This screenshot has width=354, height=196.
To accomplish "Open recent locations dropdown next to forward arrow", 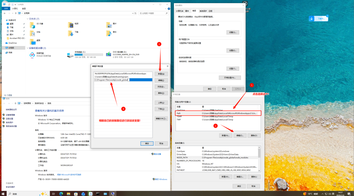I will pos(12,13).
